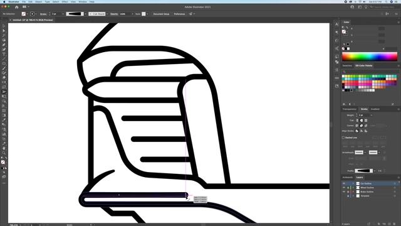This screenshot has width=401, height=226.
Task: Toggle the lock on Brake Outline layer
Action: (x=348, y=191)
